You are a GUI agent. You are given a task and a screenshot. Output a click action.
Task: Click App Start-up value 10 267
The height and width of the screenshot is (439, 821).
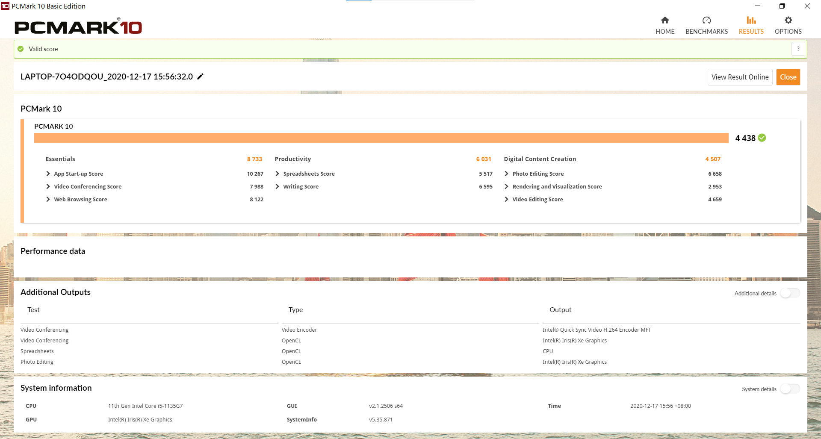255,174
